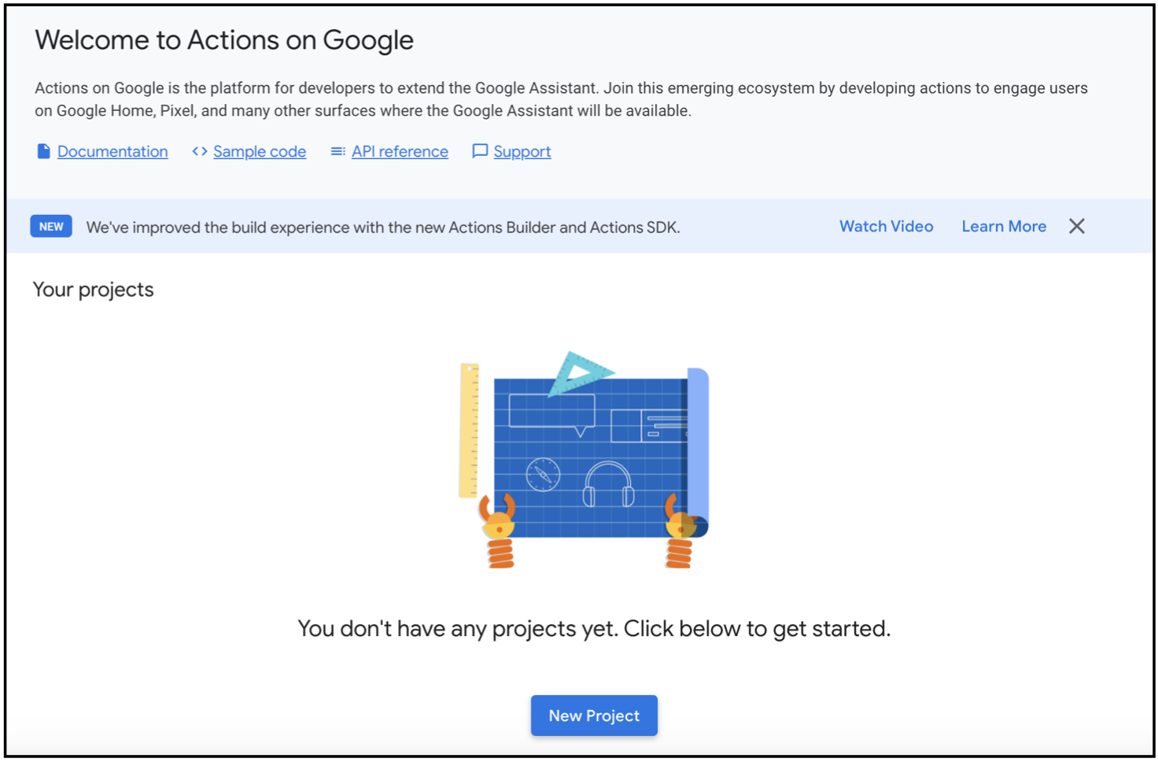The image size is (1158, 762).
Task: Click the Welcome to Actions on Google title
Action: pyautogui.click(x=224, y=40)
